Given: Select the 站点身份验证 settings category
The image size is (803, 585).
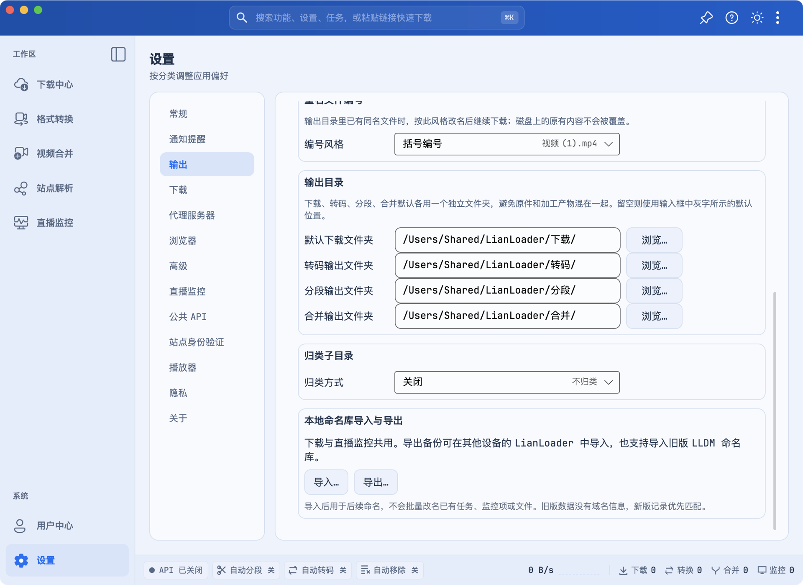Looking at the screenshot, I should tap(207, 342).
